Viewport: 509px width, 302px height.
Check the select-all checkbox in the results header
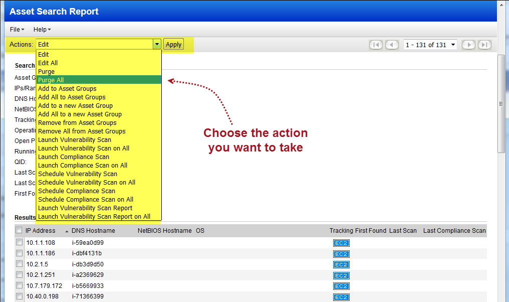(x=19, y=230)
